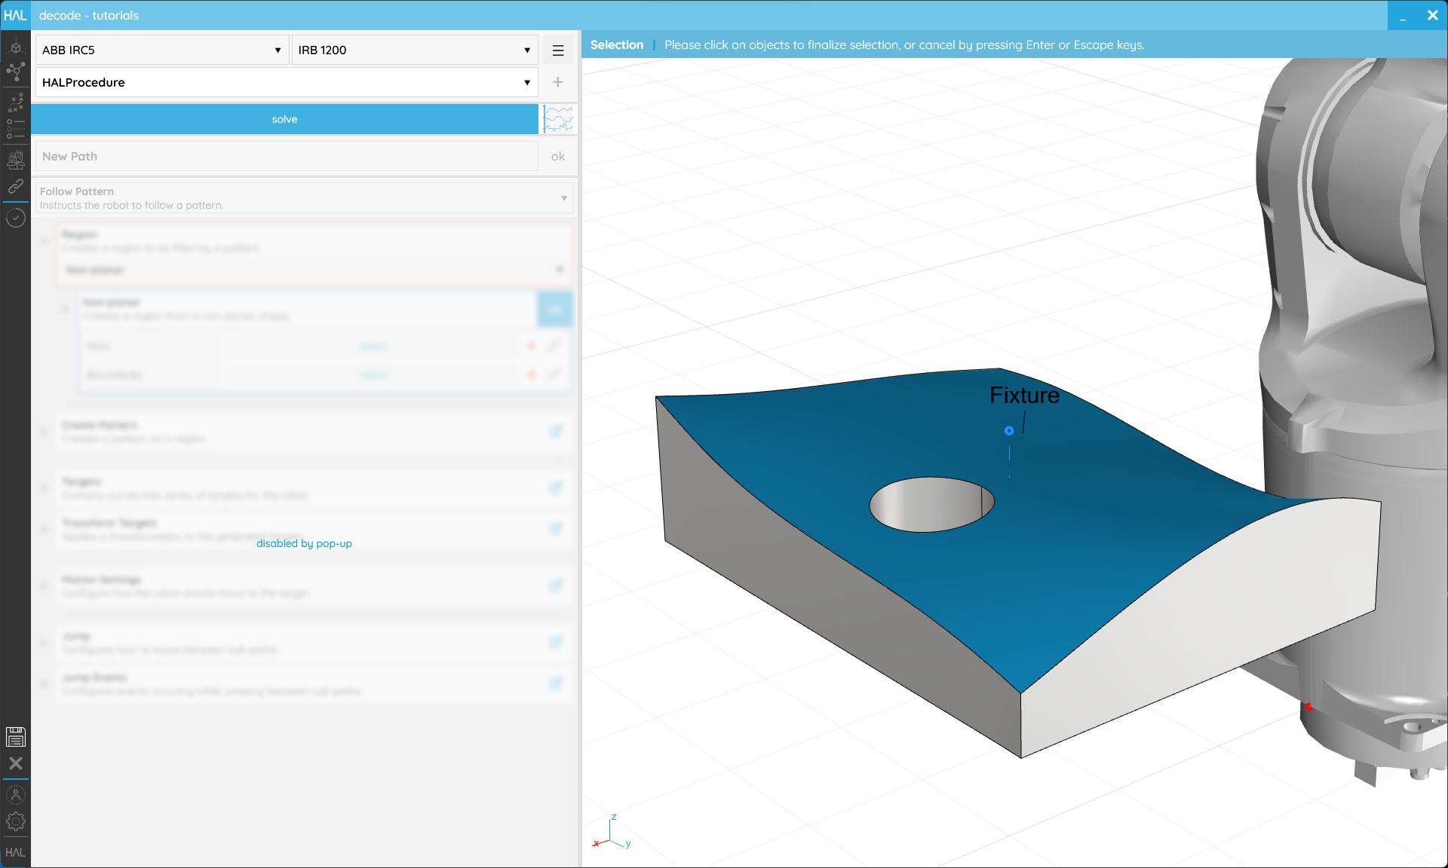This screenshot has height=868, width=1448.
Task: Add a new procedure with plus button
Action: pyautogui.click(x=558, y=82)
